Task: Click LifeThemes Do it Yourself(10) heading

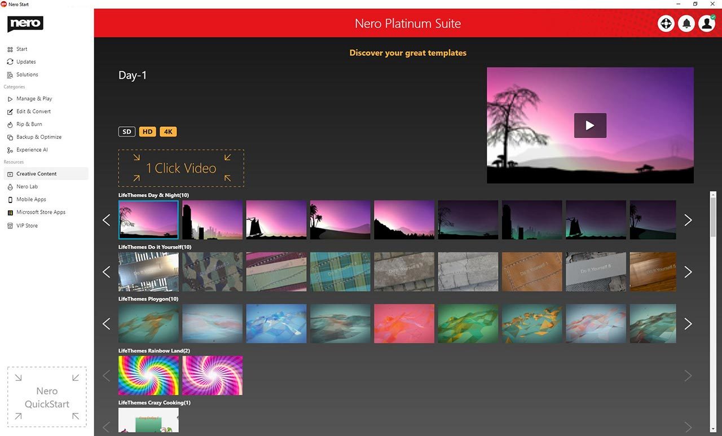Action: [155, 247]
